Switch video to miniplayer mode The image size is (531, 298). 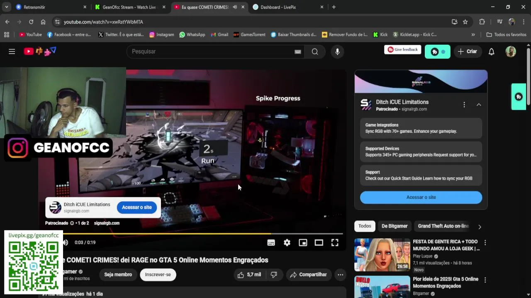pyautogui.click(x=303, y=243)
